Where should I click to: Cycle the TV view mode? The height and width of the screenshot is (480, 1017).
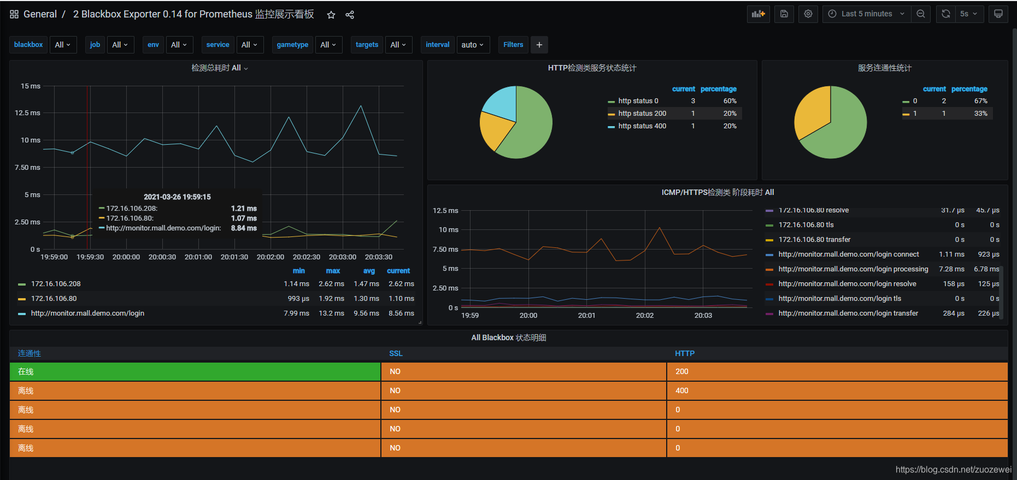pos(998,14)
